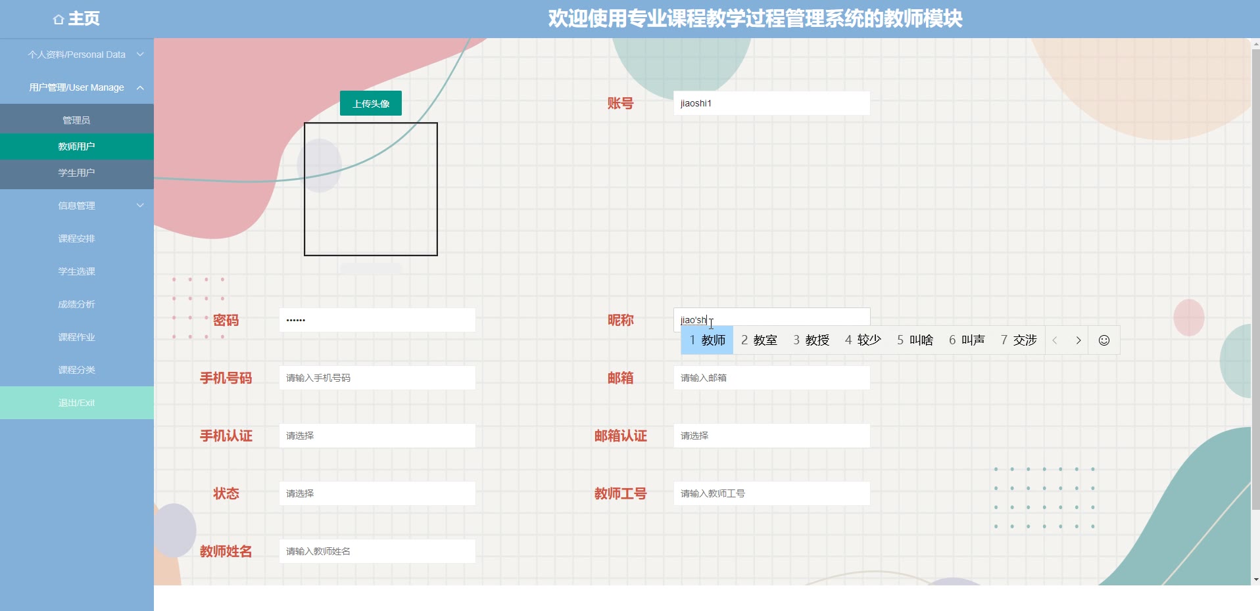Screen dimensions: 1260x611
Task: Select 教师用户 submenu item
Action: [77, 147]
